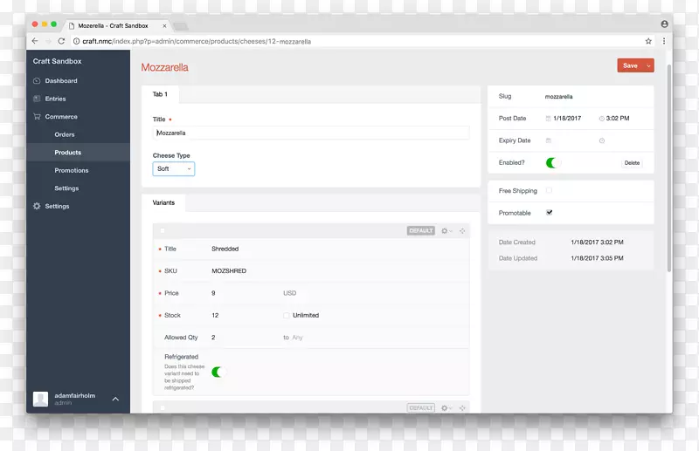
Task: Toggle the Enabled? switch
Action: coord(553,163)
